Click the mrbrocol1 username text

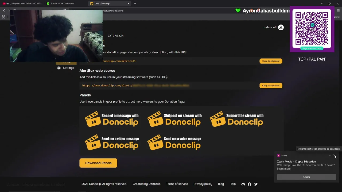[x=270, y=27]
